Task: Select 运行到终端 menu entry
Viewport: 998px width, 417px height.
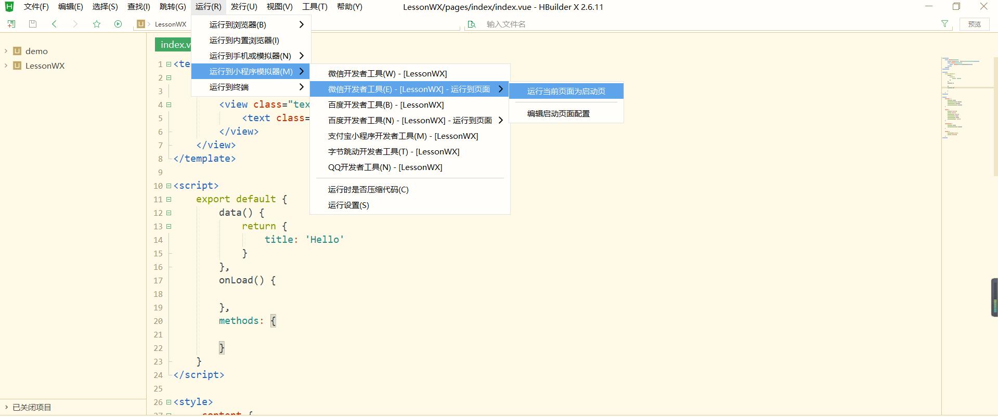Action: pos(251,87)
